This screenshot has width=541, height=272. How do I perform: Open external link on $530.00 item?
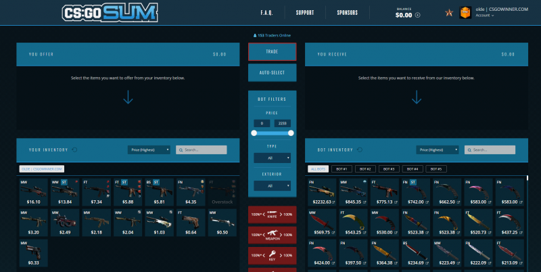coord(396,233)
